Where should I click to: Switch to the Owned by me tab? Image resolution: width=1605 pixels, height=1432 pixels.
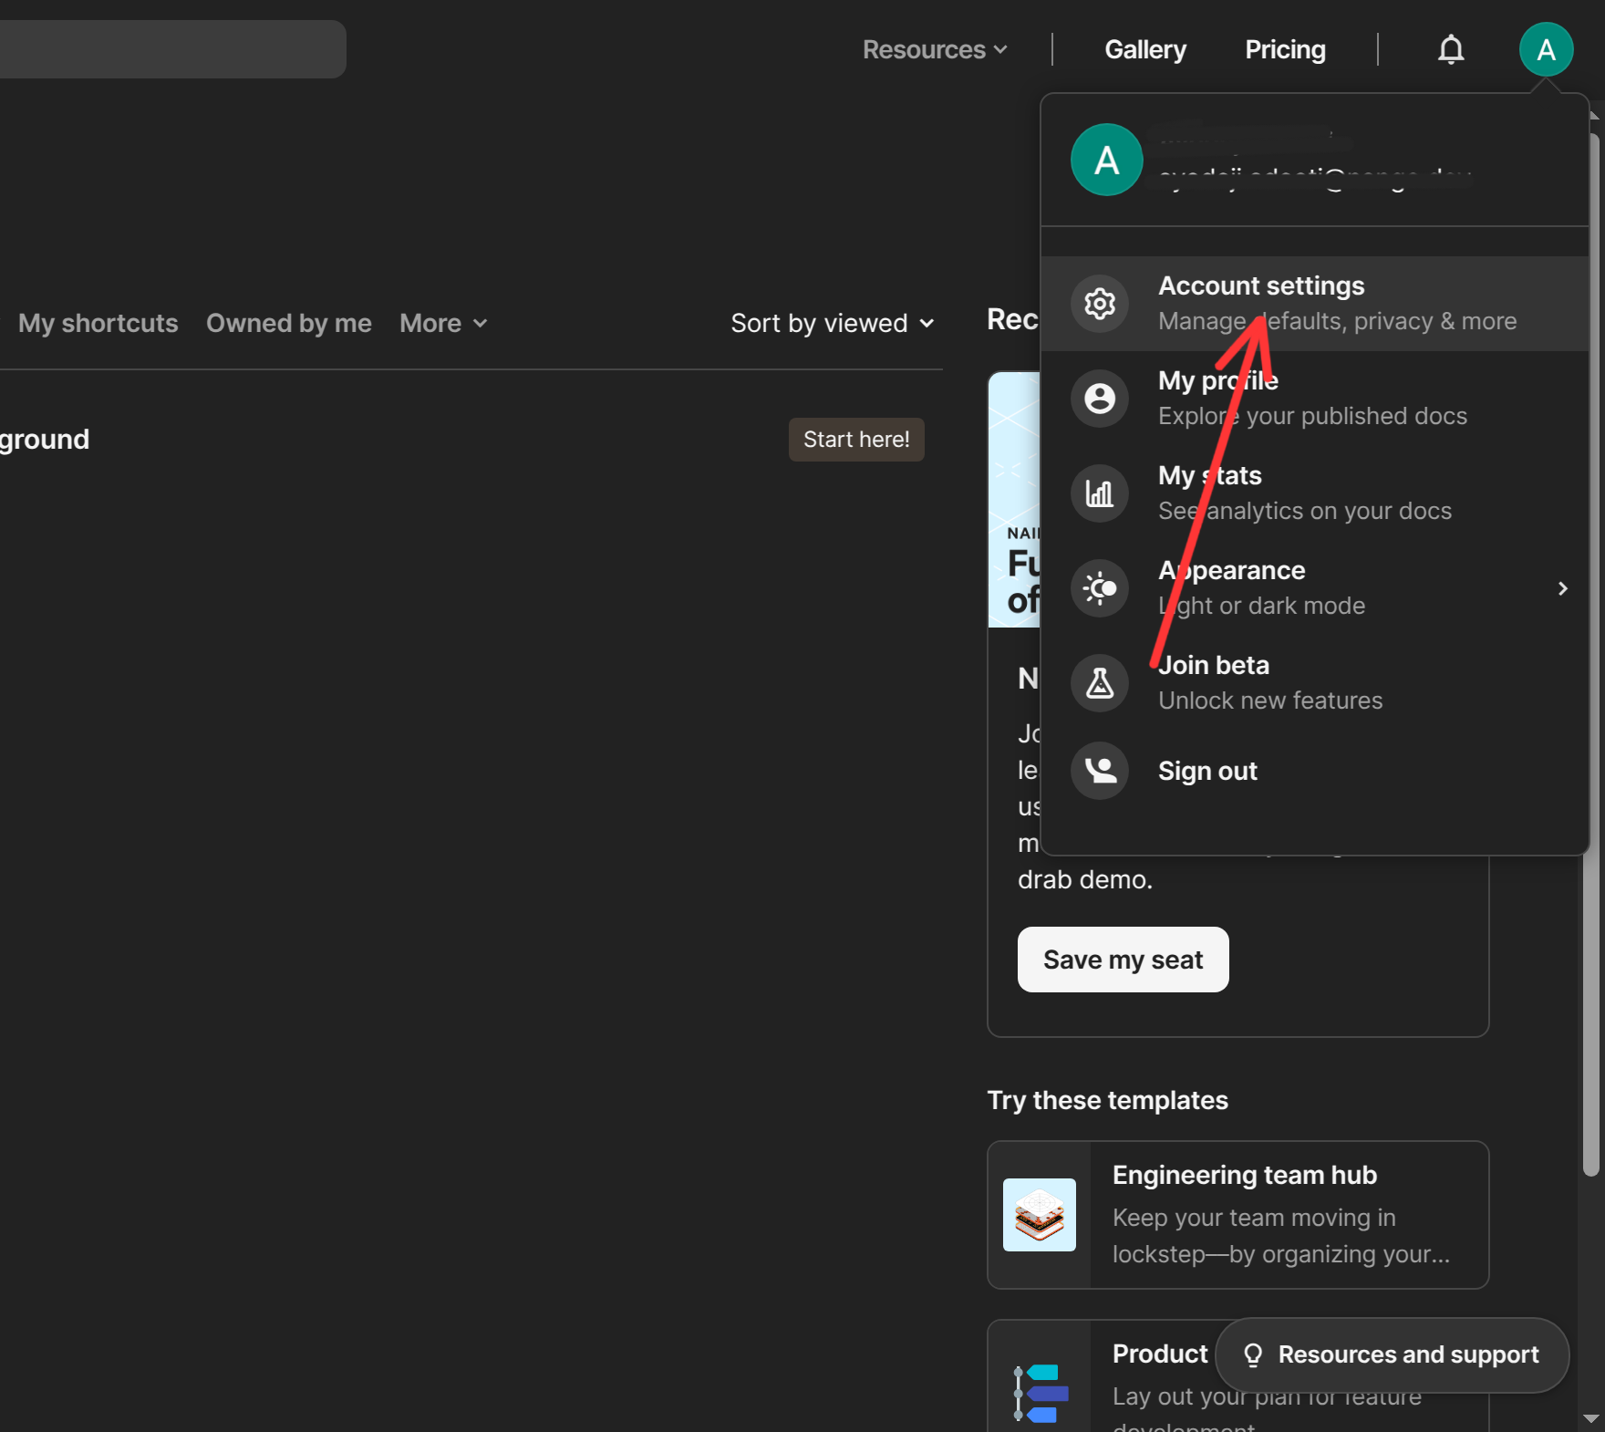coord(289,323)
